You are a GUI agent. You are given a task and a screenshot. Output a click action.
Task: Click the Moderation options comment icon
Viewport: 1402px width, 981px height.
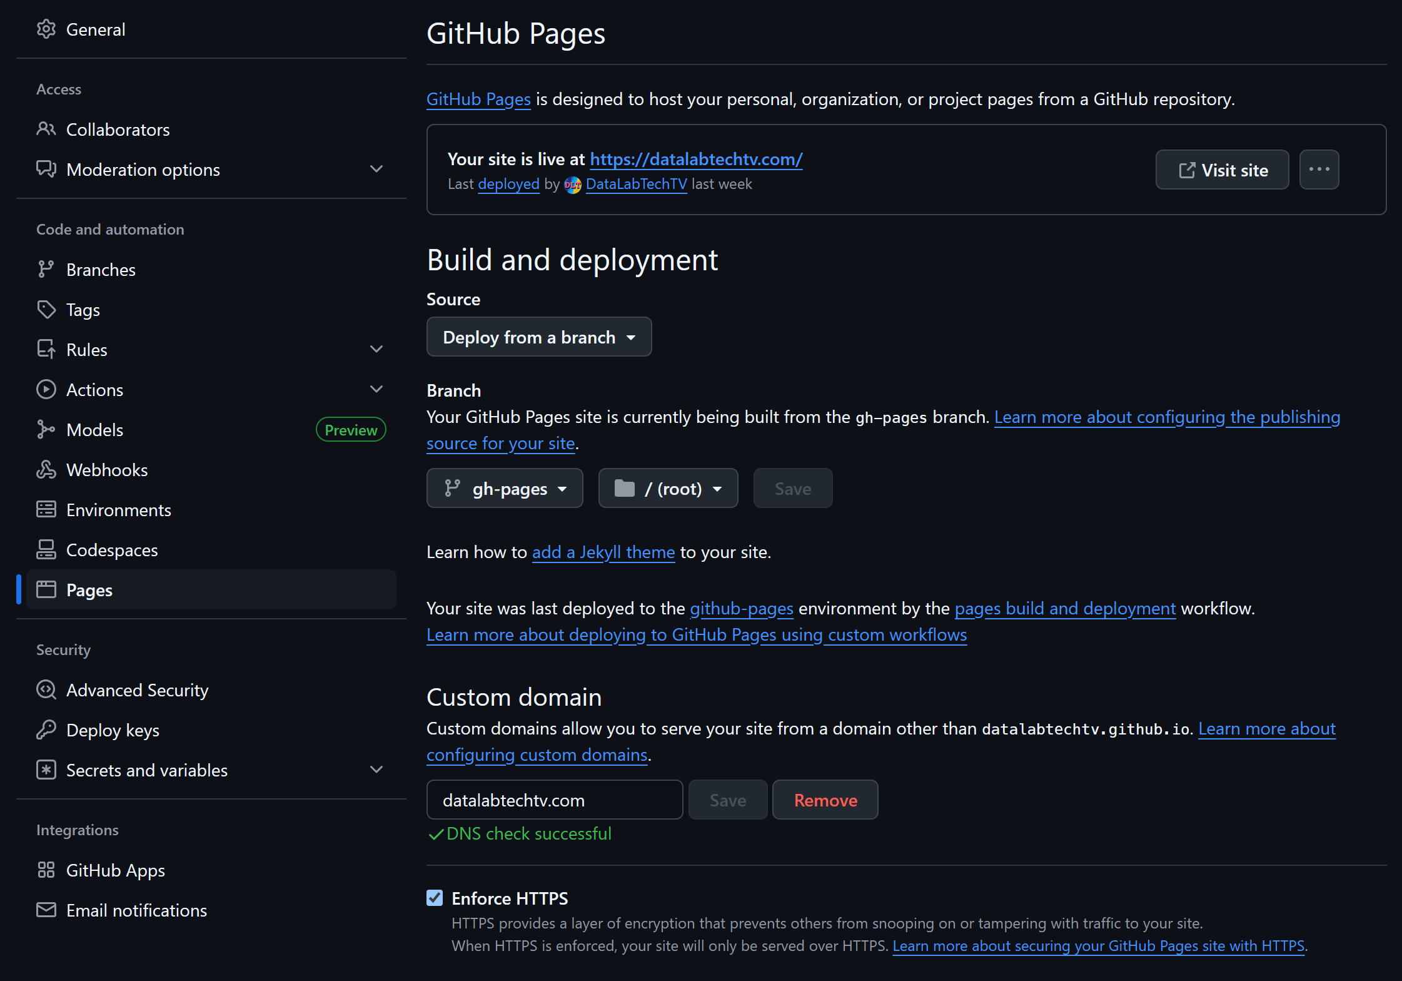[46, 170]
